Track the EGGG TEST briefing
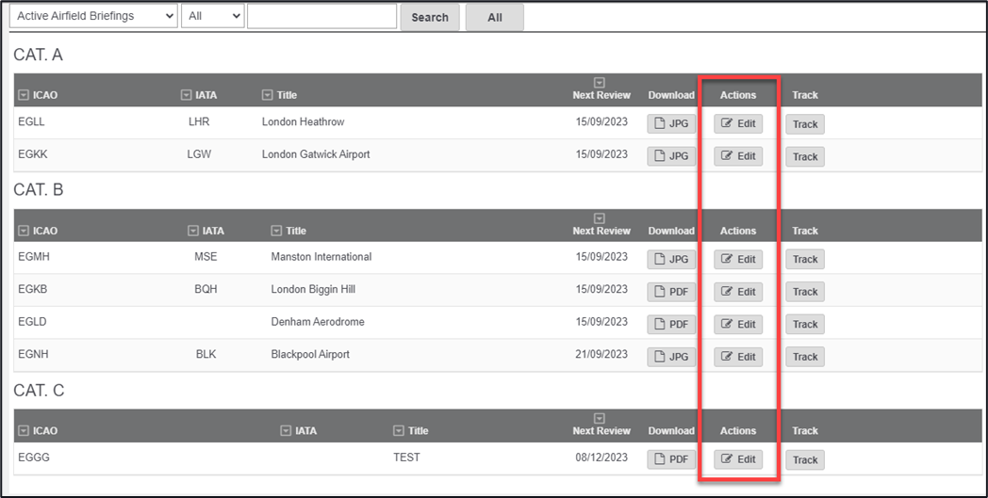Screen dimensions: 988x498 coord(805,460)
